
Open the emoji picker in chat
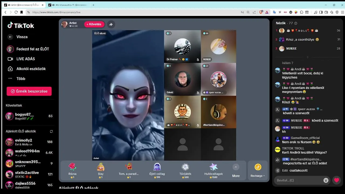point(326,180)
